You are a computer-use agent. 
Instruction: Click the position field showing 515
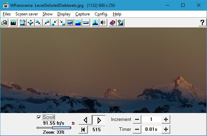[x=97, y=129]
